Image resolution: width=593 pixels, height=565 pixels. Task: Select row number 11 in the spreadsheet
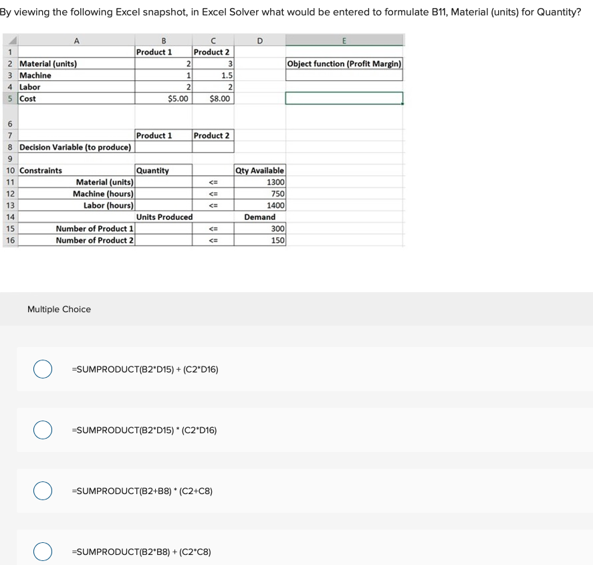pyautogui.click(x=9, y=182)
